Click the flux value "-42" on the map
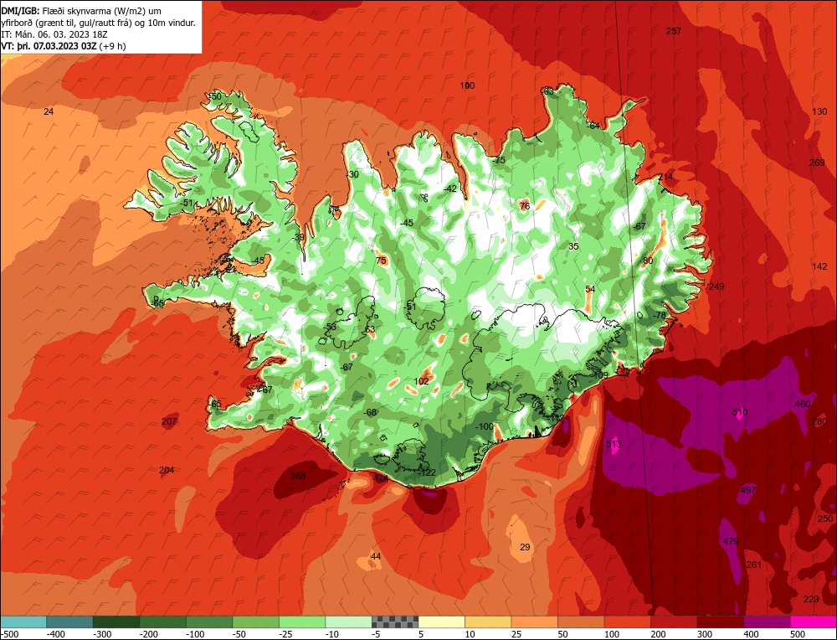The height and width of the screenshot is (640, 837). click(x=450, y=188)
